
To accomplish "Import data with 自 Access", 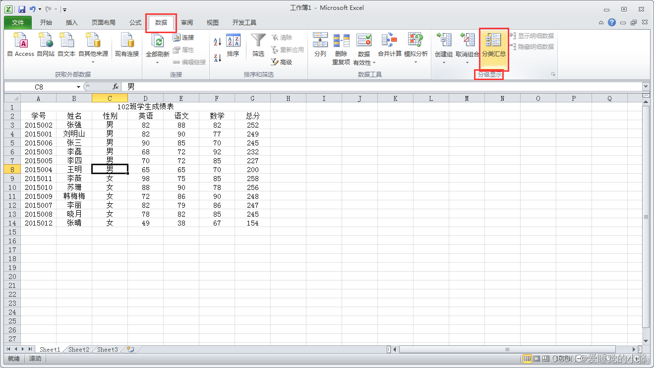I will pos(21,45).
